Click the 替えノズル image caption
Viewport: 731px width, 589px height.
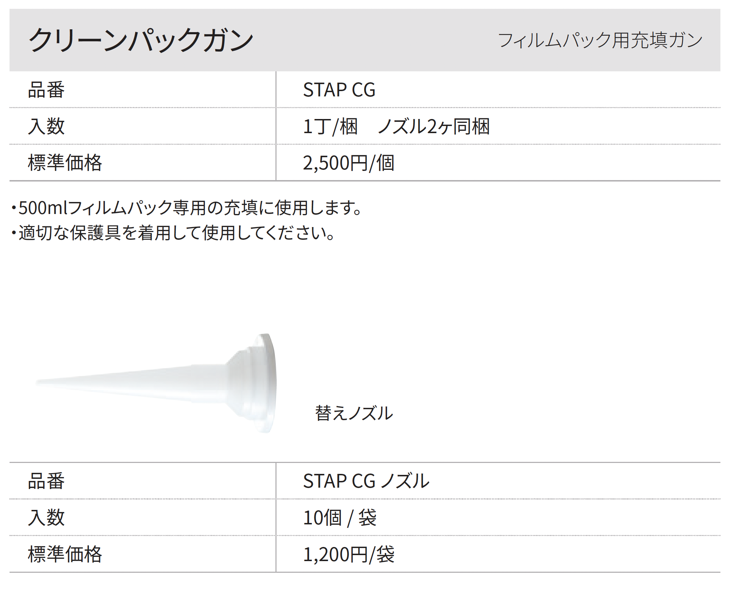tap(354, 413)
